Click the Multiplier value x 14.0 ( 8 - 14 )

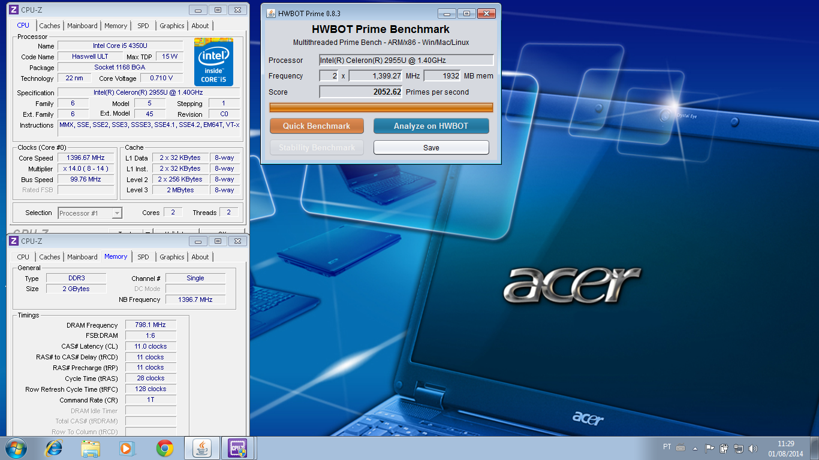[86, 169]
